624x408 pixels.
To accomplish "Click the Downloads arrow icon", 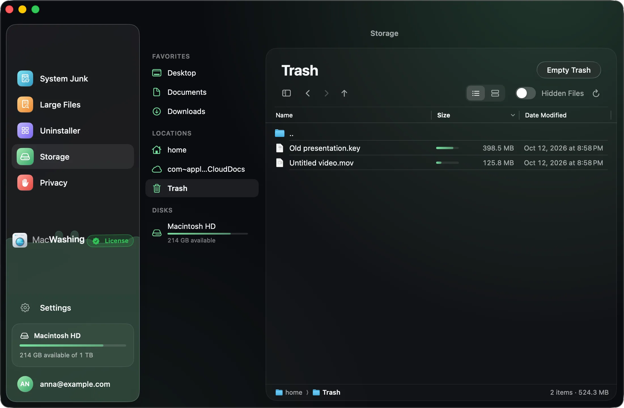I will [x=157, y=111].
